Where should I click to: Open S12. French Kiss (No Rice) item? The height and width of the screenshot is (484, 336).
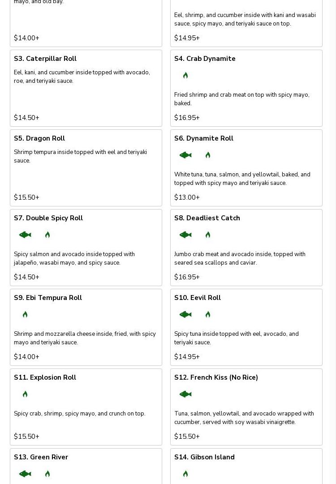click(216, 377)
